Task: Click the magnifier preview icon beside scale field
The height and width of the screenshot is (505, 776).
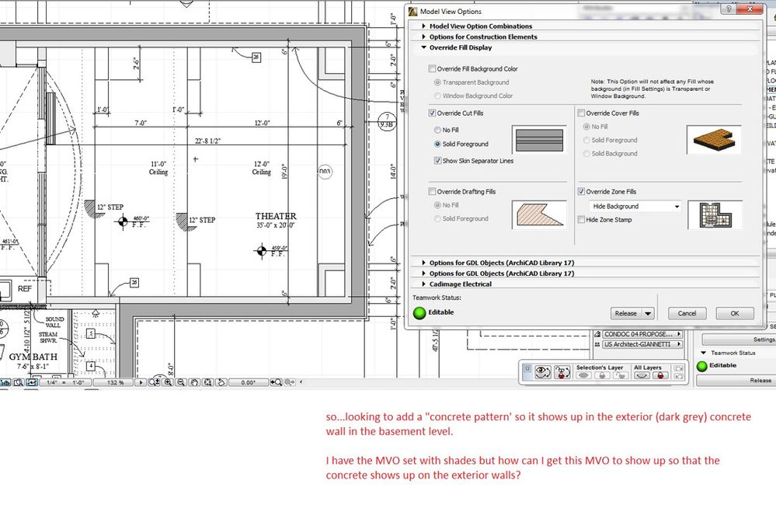Action: coord(19,382)
